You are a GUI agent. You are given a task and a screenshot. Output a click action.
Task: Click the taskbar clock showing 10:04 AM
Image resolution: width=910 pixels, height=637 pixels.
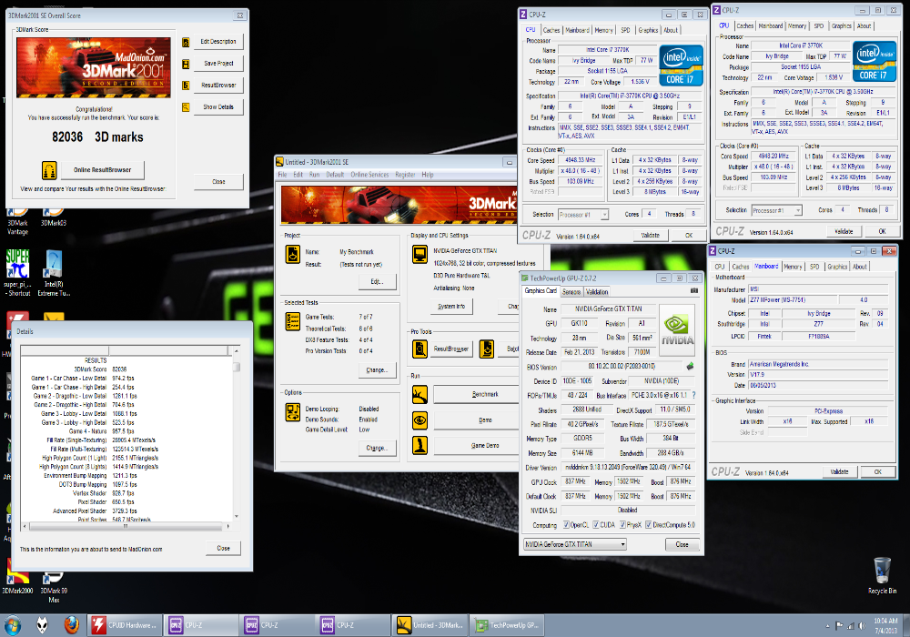(885, 625)
